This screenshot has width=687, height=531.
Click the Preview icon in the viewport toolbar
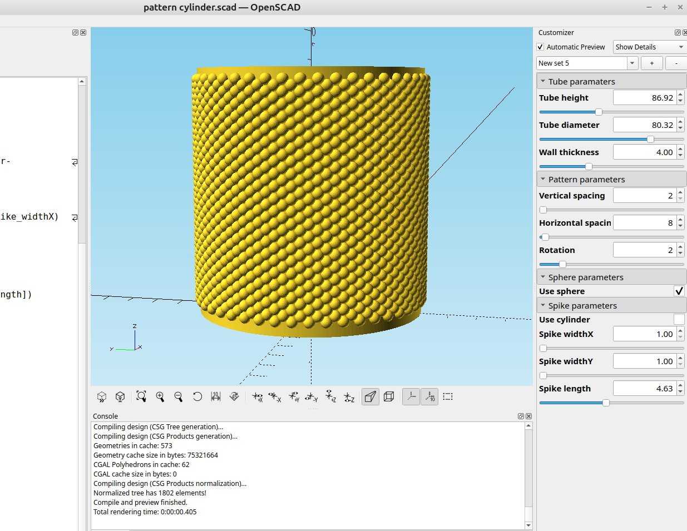[x=102, y=396]
